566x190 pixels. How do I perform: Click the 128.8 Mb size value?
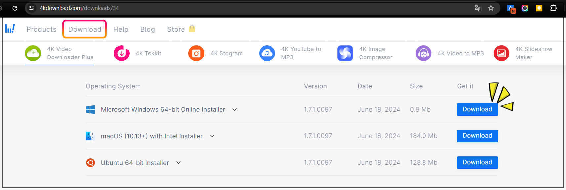tap(424, 162)
